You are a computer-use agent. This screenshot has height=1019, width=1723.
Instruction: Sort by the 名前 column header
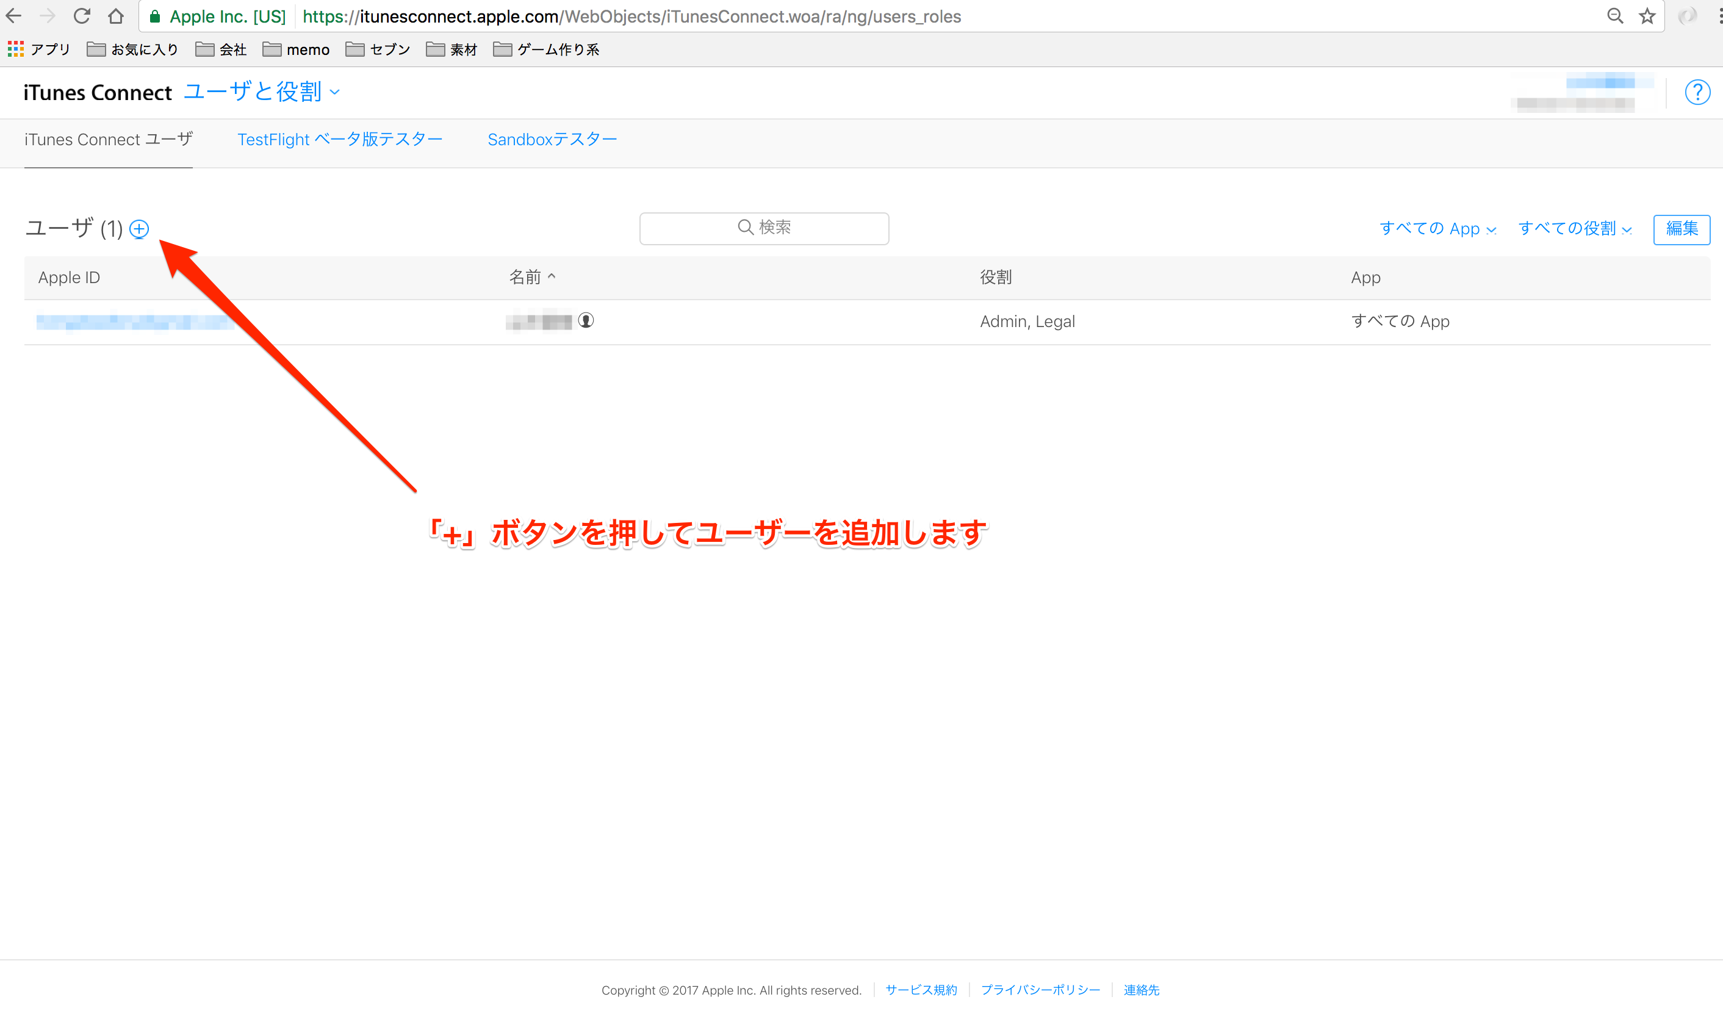[x=532, y=278]
